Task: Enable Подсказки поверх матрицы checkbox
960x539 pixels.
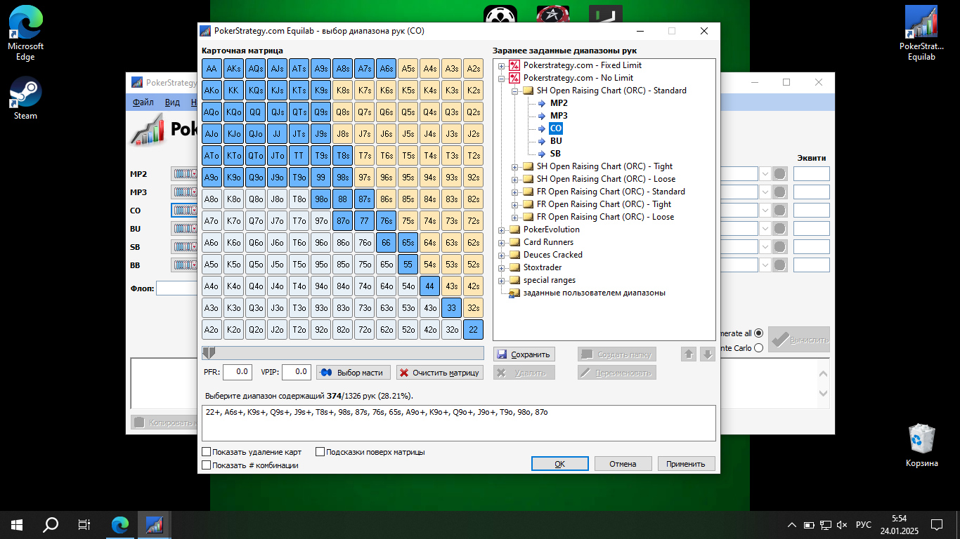Action: pyautogui.click(x=320, y=452)
